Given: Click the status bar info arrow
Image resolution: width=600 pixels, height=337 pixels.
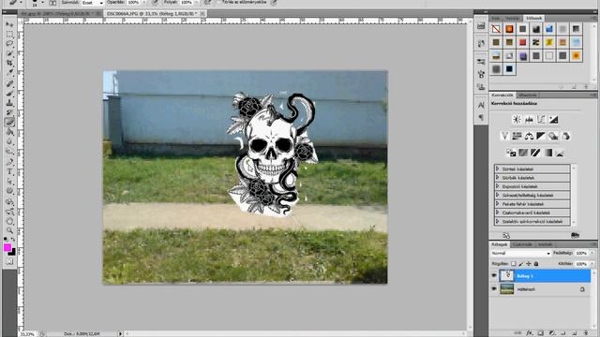Looking at the screenshot, I should click(x=121, y=333).
